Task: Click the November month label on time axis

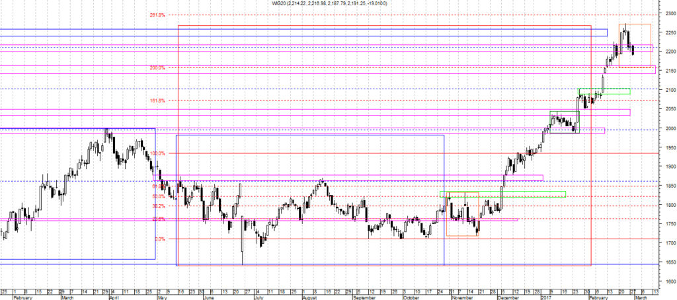Action: point(461,297)
